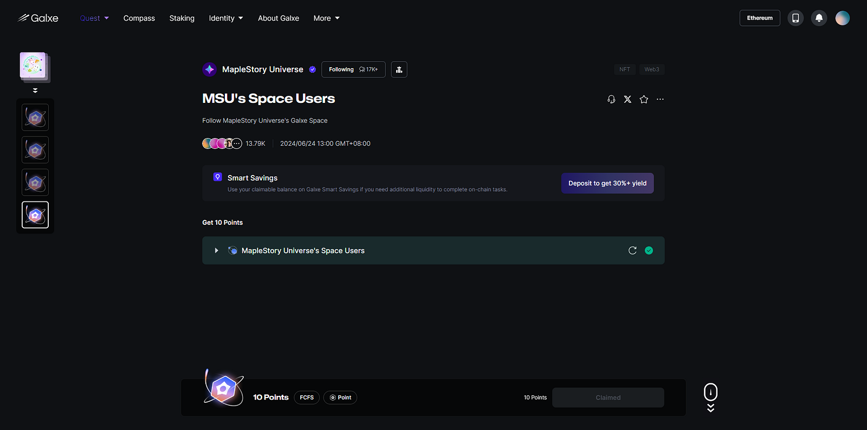
Task: Expand the Identity dropdown menu
Action: tap(226, 18)
